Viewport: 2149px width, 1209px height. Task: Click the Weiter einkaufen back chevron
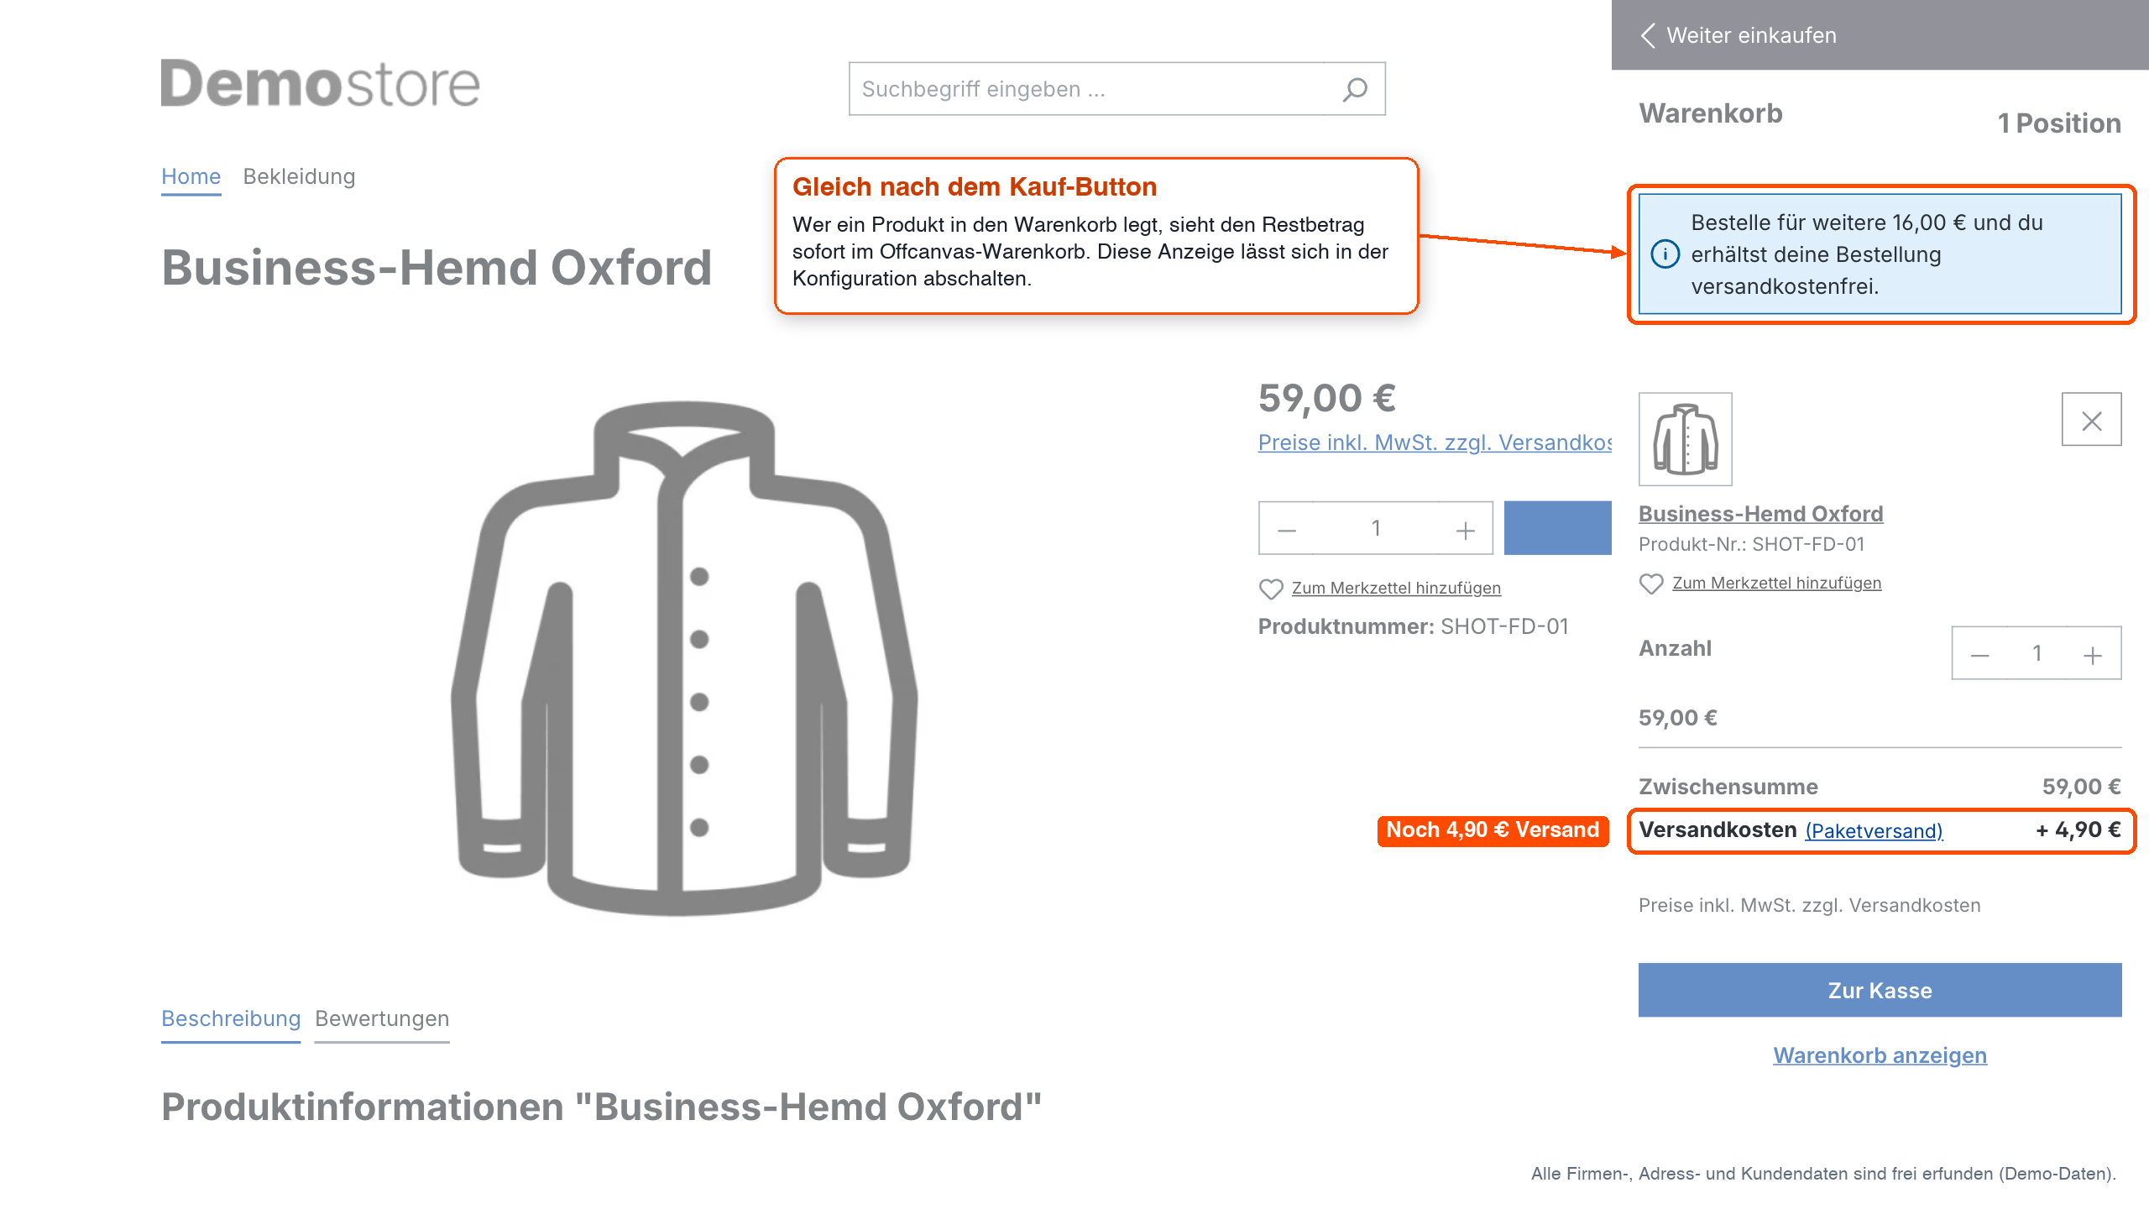[x=1649, y=35]
